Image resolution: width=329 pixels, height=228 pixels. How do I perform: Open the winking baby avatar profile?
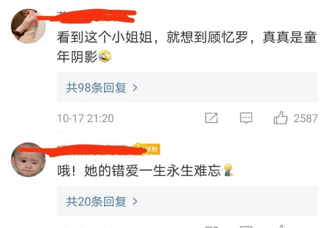[x=28, y=160]
